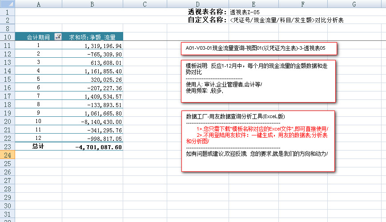Select cell with value 1,319,196.94

click(x=92, y=45)
